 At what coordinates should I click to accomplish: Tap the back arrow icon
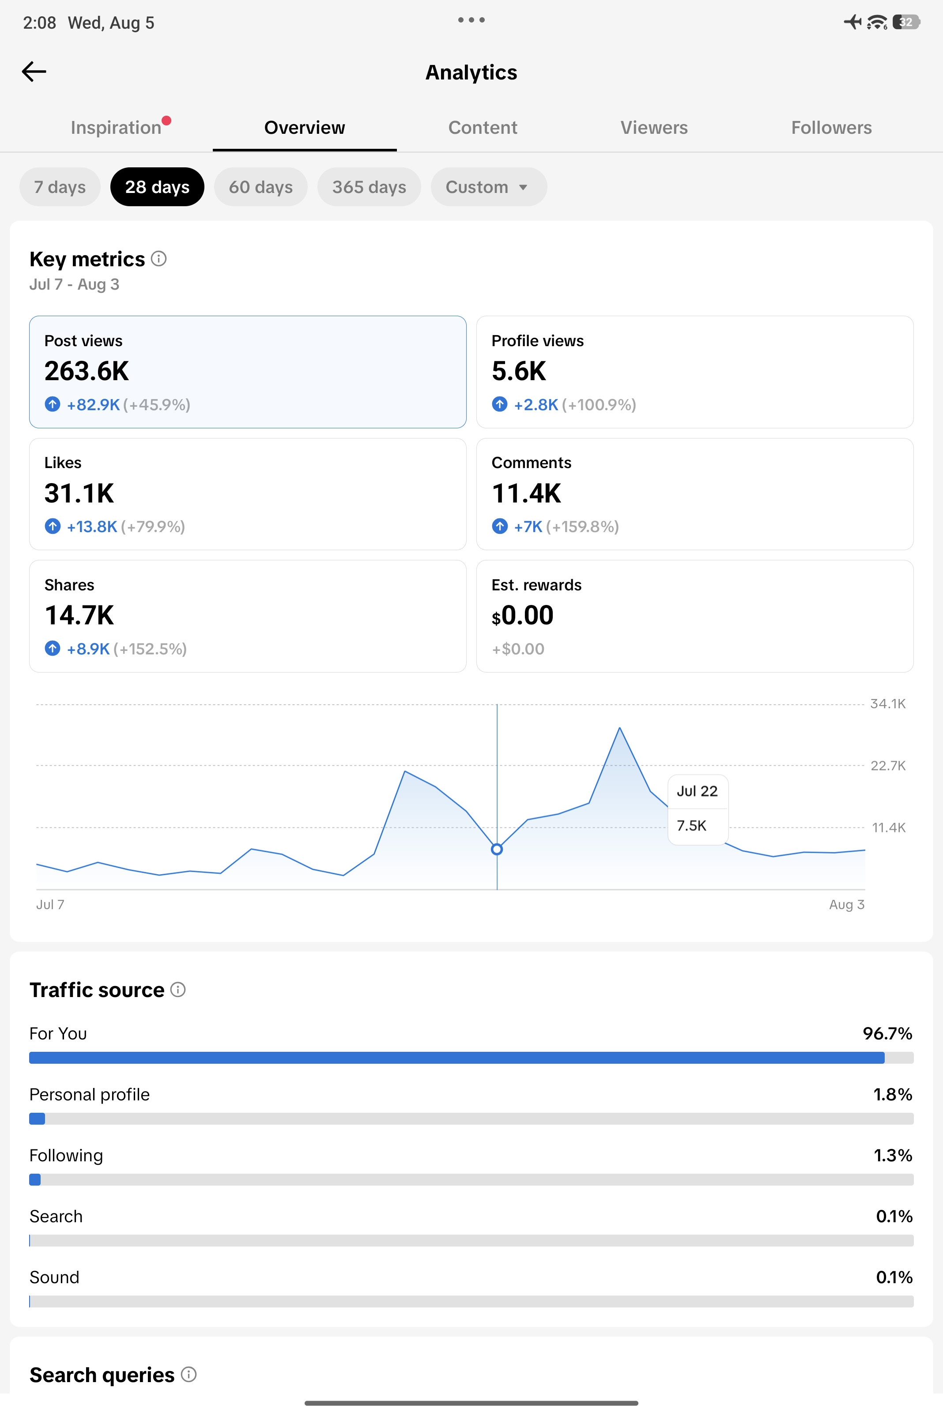click(34, 72)
